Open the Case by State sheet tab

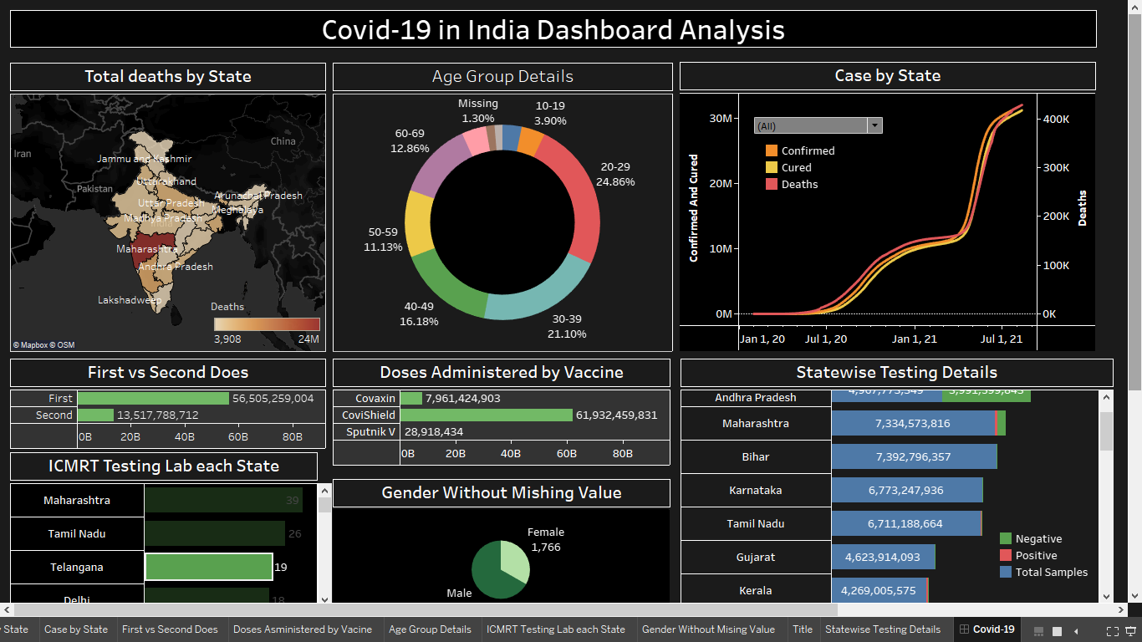(x=76, y=629)
